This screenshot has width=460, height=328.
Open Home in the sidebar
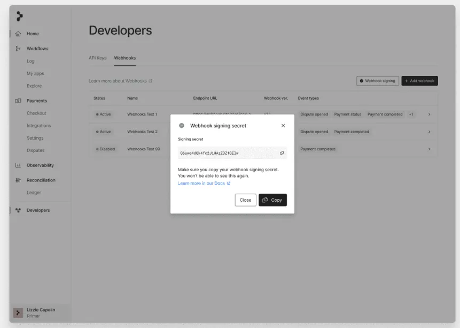[x=33, y=34]
